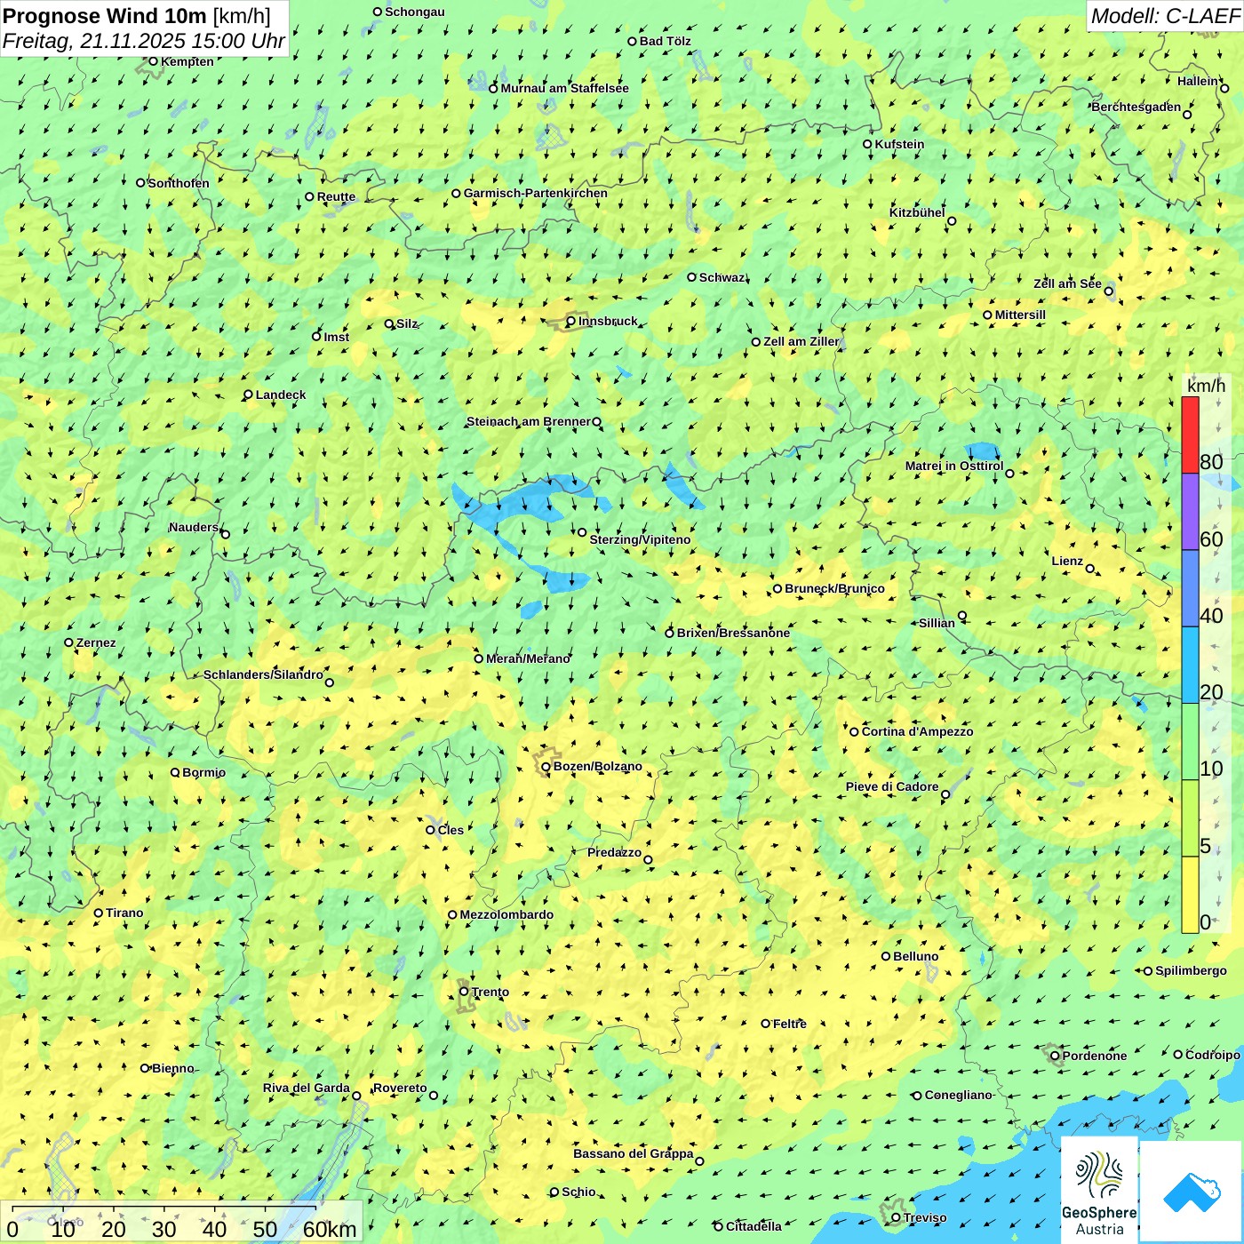Click the Lienz location dot
Viewport: 1244px width, 1244px height.
point(1090,569)
